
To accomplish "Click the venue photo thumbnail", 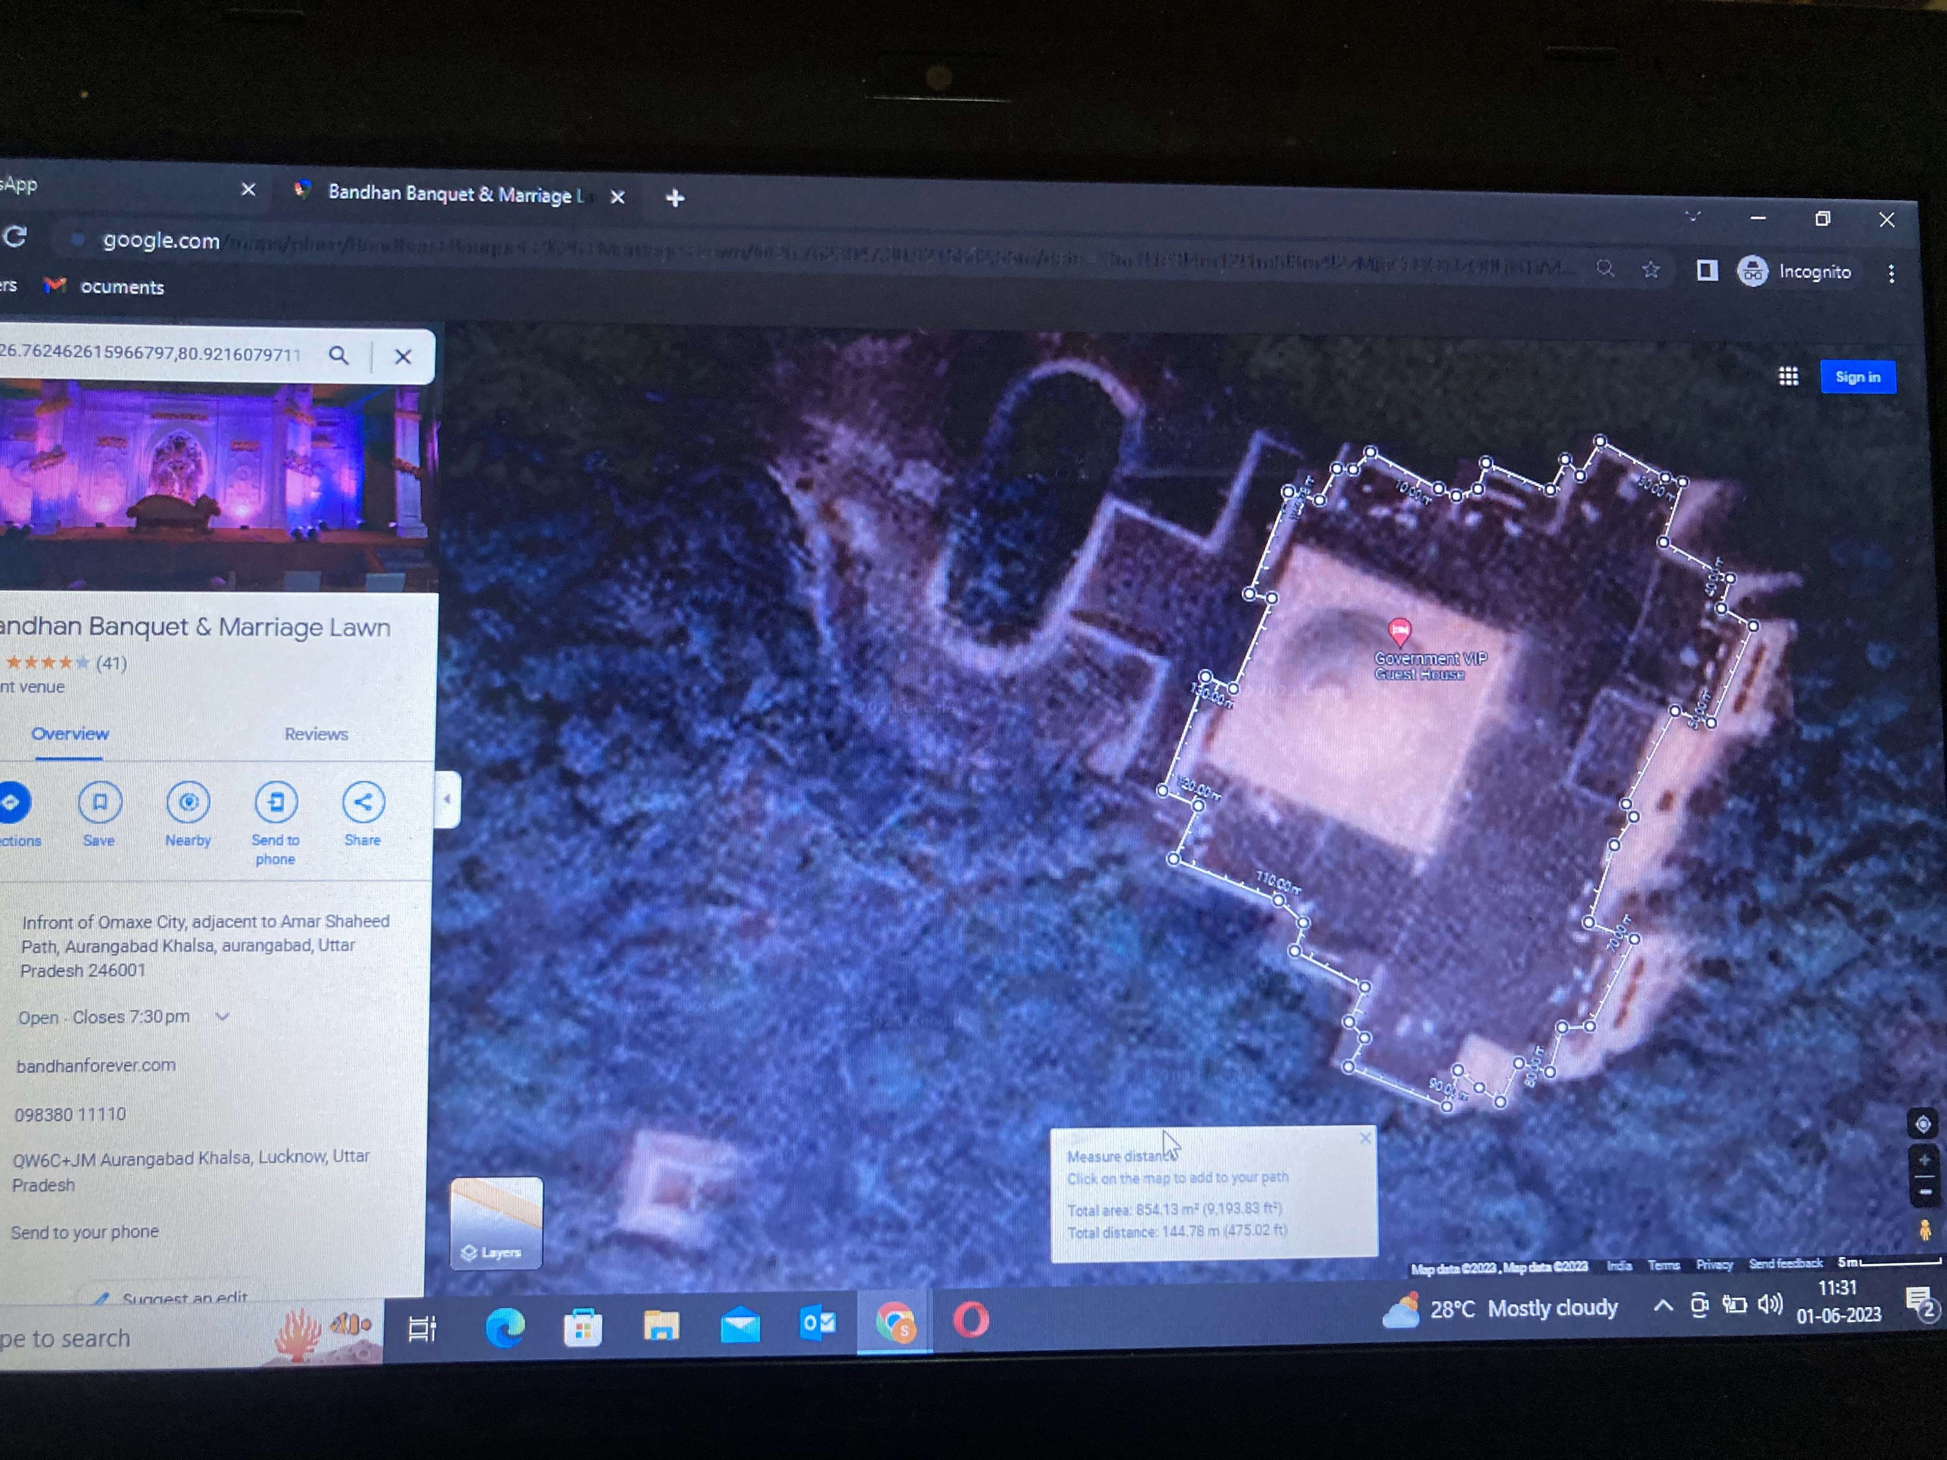I will pos(214,486).
